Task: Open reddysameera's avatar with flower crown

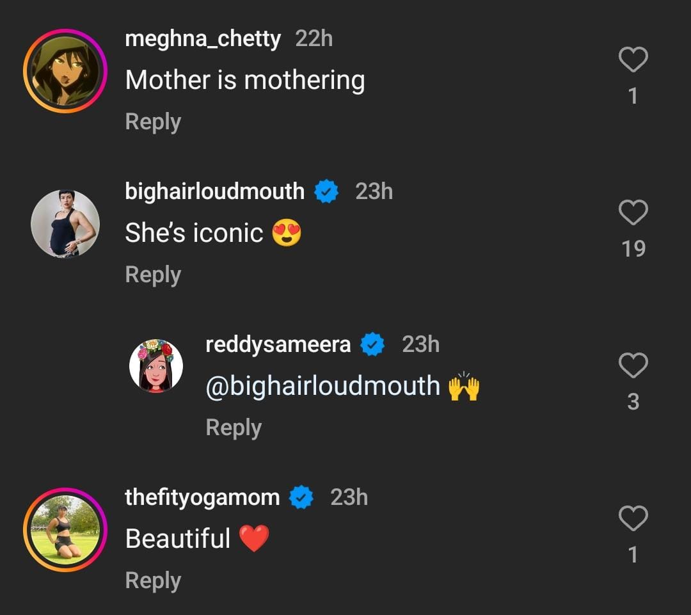Action: coord(156,366)
